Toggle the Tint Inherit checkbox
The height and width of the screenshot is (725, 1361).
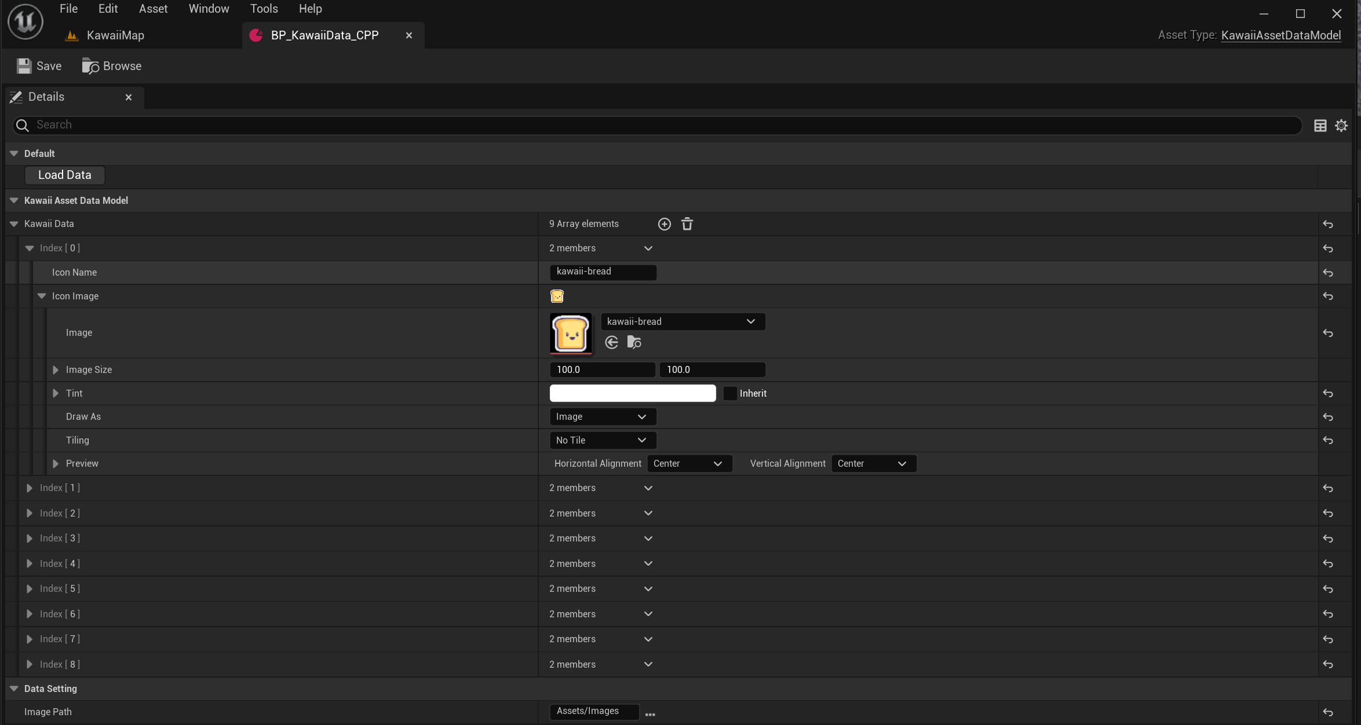pyautogui.click(x=730, y=393)
